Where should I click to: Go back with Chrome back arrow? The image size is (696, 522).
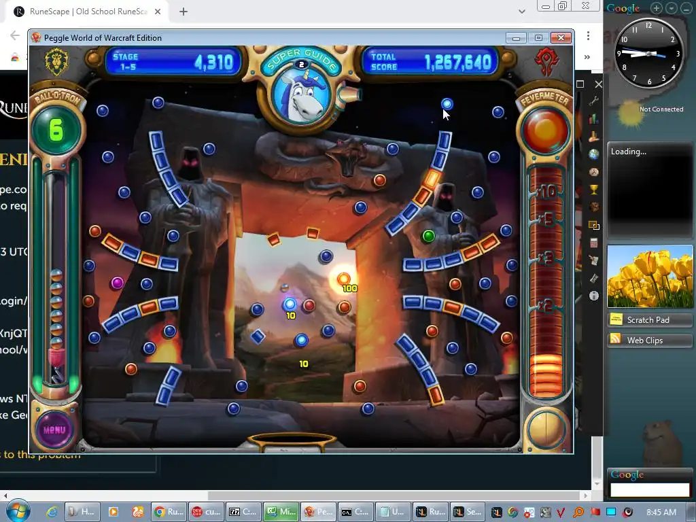(x=15, y=35)
